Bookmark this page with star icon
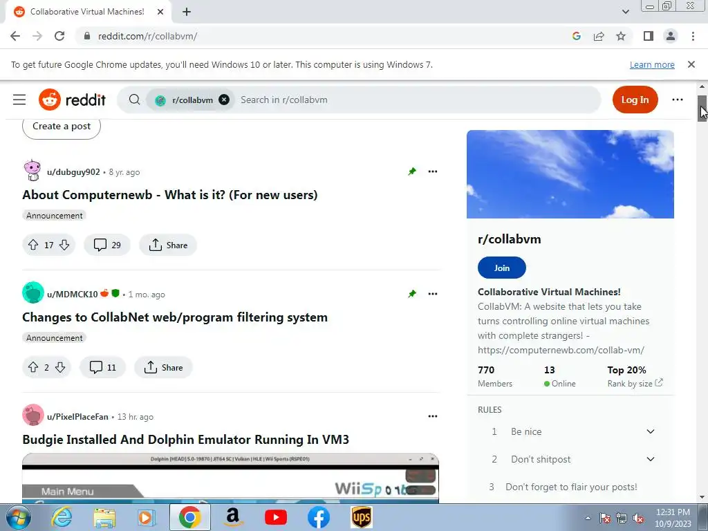The image size is (708, 531). coord(621,36)
